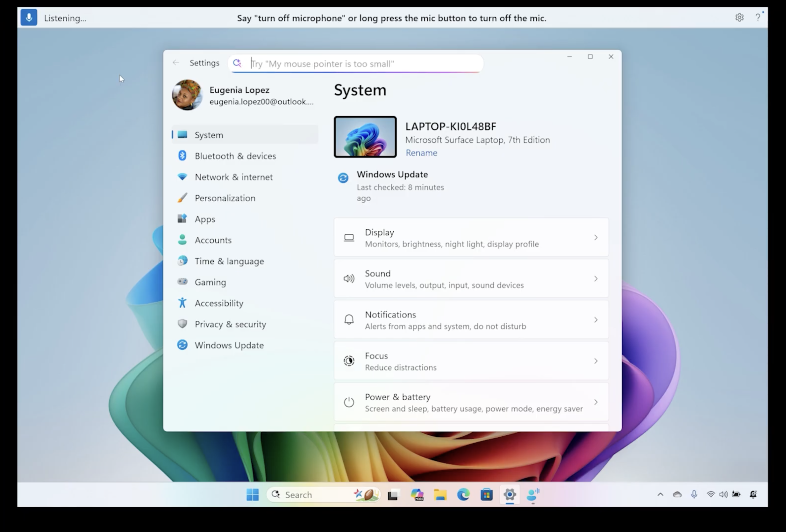
Task: Click the OneDrive cloud tray icon
Action: pos(677,494)
